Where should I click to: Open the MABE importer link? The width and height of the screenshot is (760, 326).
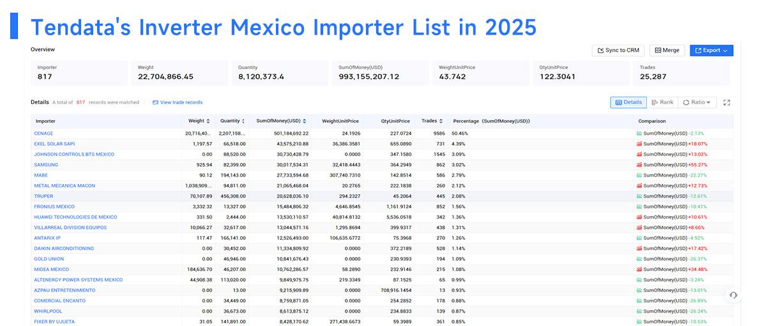[40, 175]
